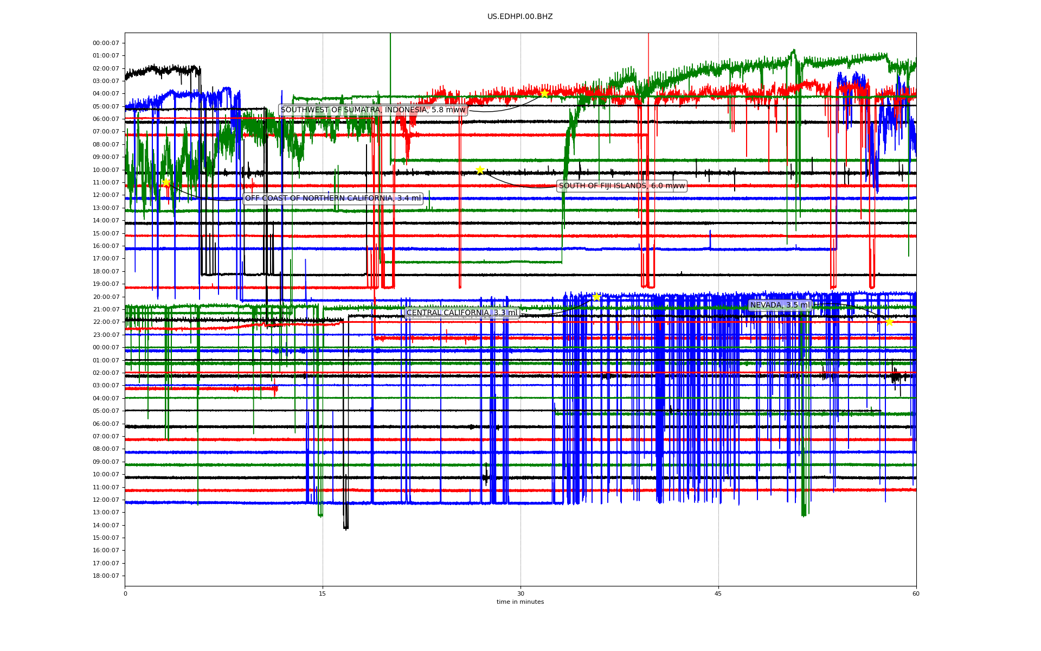Click the South of Fiji Islands star marker

tap(480, 170)
